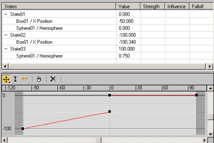Image resolution: width=214 pixels, height=143 pixels.
Task: Select the middle-height key point at 0
Action: [x=110, y=111]
